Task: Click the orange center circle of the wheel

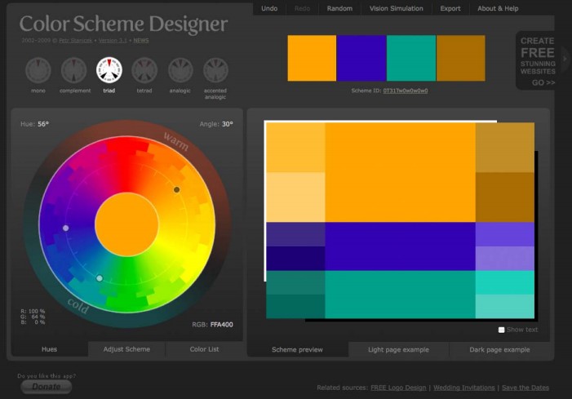Action: click(126, 224)
